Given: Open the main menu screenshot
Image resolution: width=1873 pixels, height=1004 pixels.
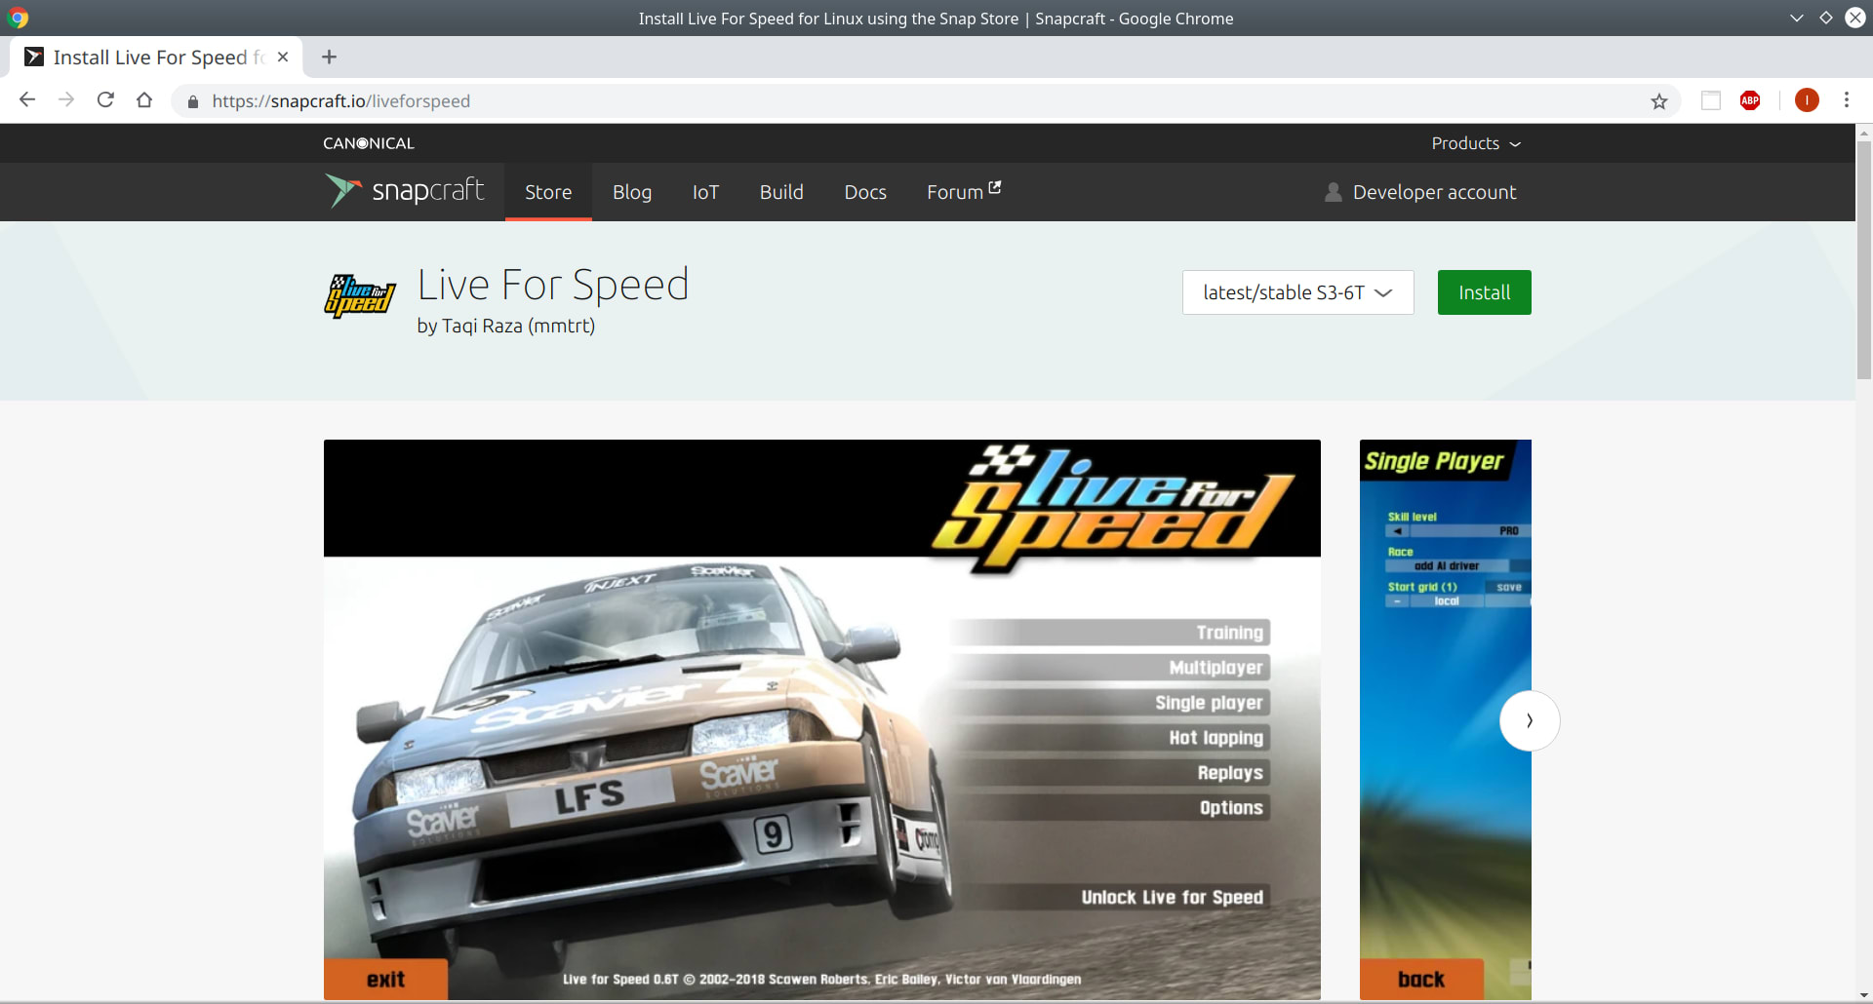Looking at the screenshot, I should click(x=822, y=719).
